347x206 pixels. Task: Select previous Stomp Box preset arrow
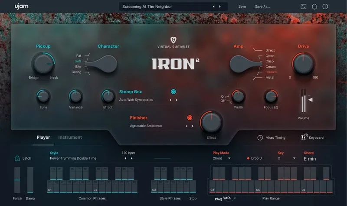170,100
